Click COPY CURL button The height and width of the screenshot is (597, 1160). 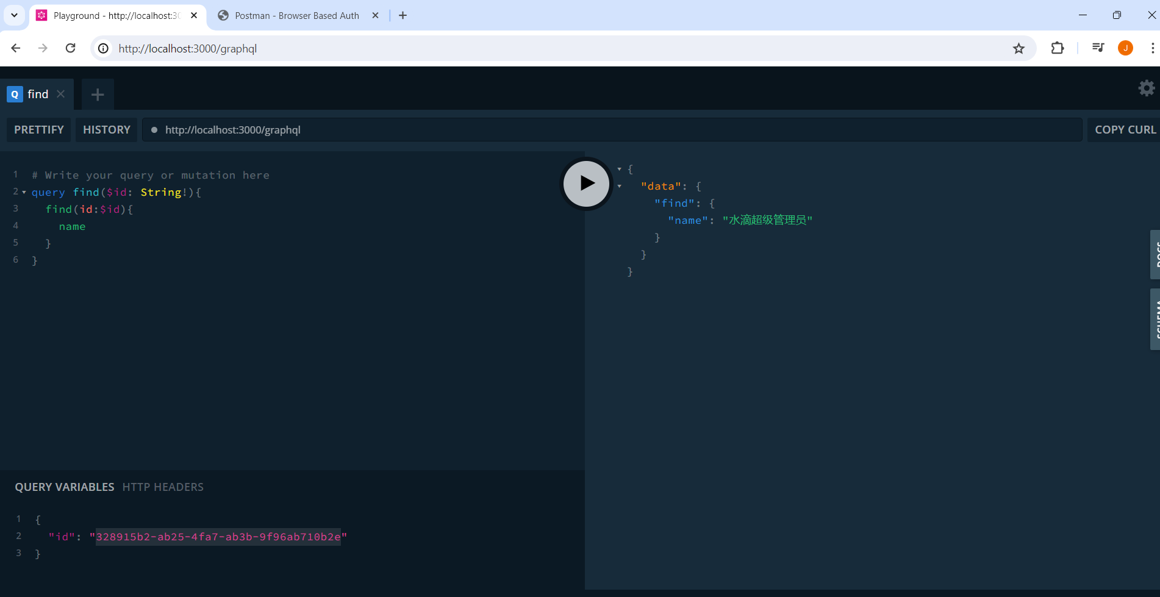[x=1125, y=130]
